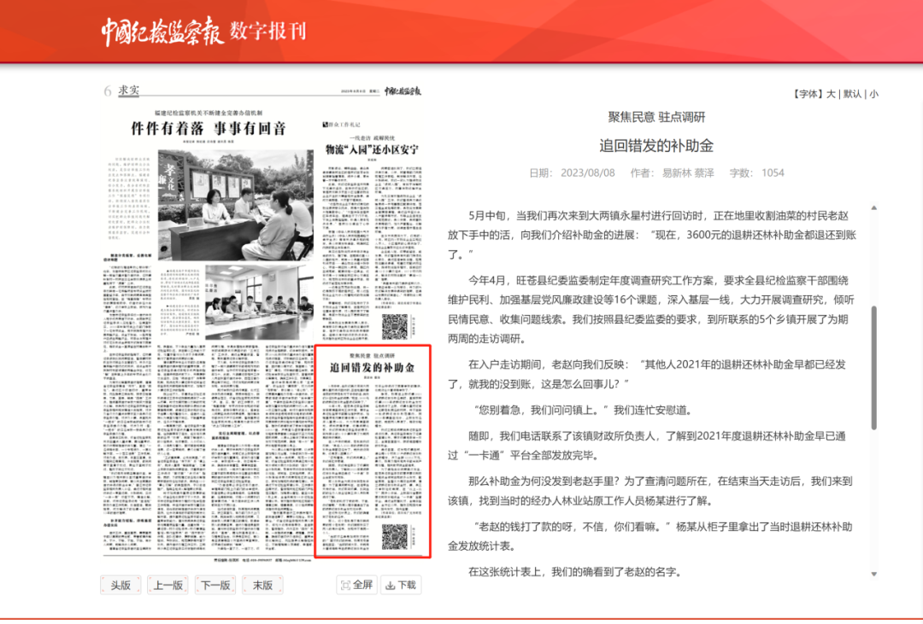Click the meeting table photo on the page
This screenshot has width=923, height=624.
(259, 301)
